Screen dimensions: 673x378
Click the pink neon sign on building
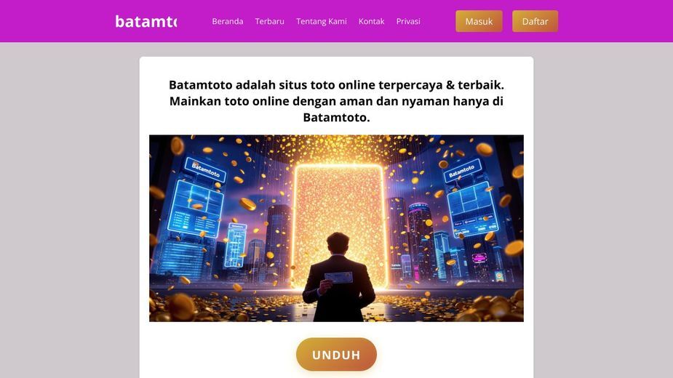pyautogui.click(x=479, y=258)
